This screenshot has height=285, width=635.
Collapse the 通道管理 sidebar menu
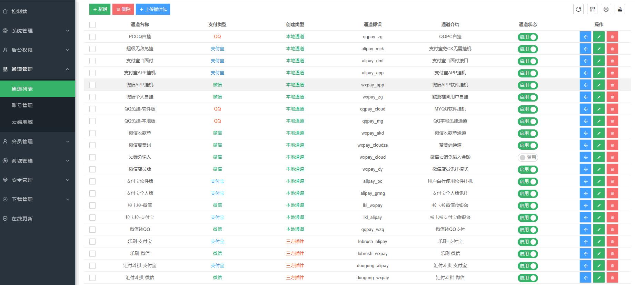coord(37,69)
